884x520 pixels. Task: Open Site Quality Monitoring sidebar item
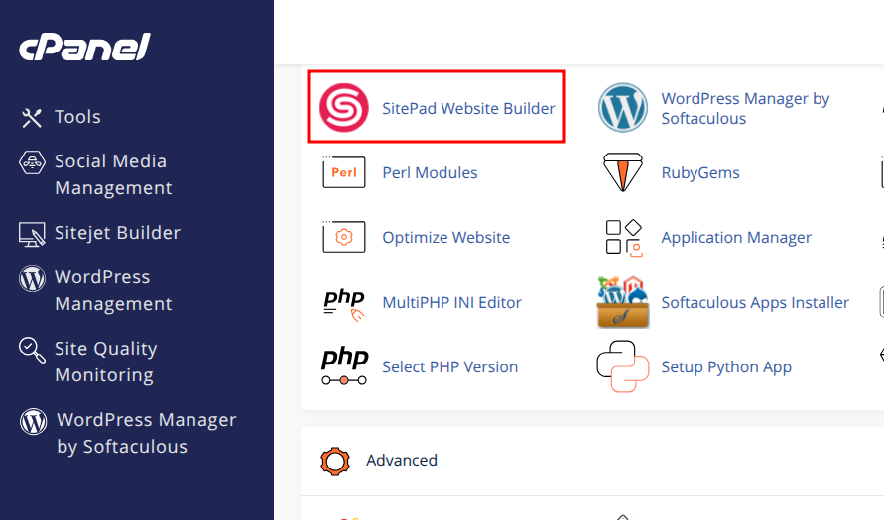pos(106,362)
